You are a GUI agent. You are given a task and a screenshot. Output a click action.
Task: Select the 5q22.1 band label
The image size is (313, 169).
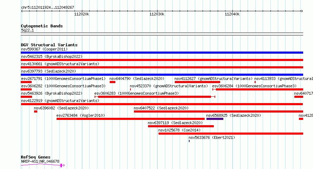point(27,30)
